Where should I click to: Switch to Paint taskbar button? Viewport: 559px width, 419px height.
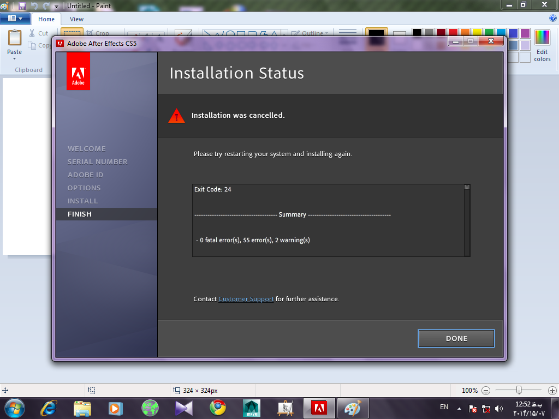(353, 408)
